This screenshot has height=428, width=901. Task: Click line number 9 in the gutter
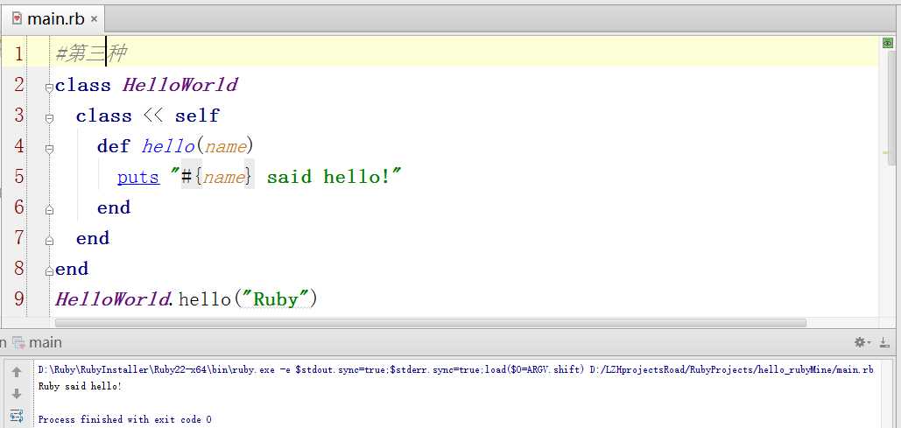(x=19, y=298)
